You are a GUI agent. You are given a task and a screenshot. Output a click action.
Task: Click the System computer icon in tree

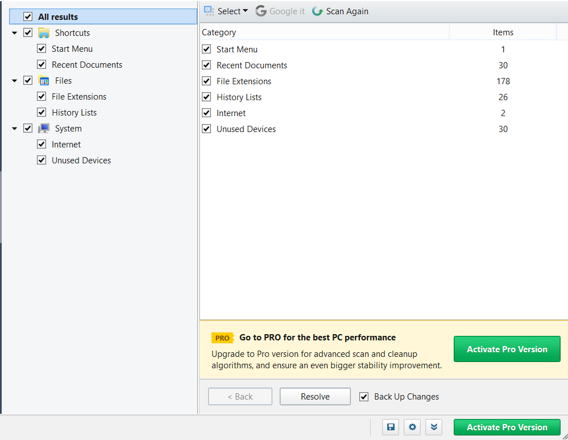point(44,129)
